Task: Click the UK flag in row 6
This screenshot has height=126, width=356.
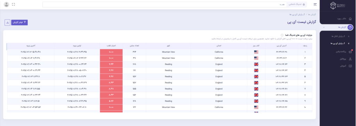Action: (x=256, y=83)
